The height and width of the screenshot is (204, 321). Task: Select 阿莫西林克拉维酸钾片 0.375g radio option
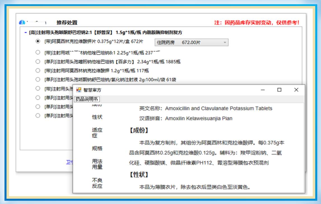point(38,41)
